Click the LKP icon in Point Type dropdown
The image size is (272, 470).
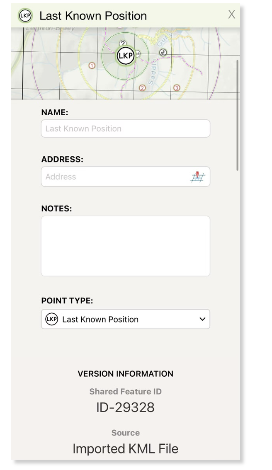click(51, 319)
